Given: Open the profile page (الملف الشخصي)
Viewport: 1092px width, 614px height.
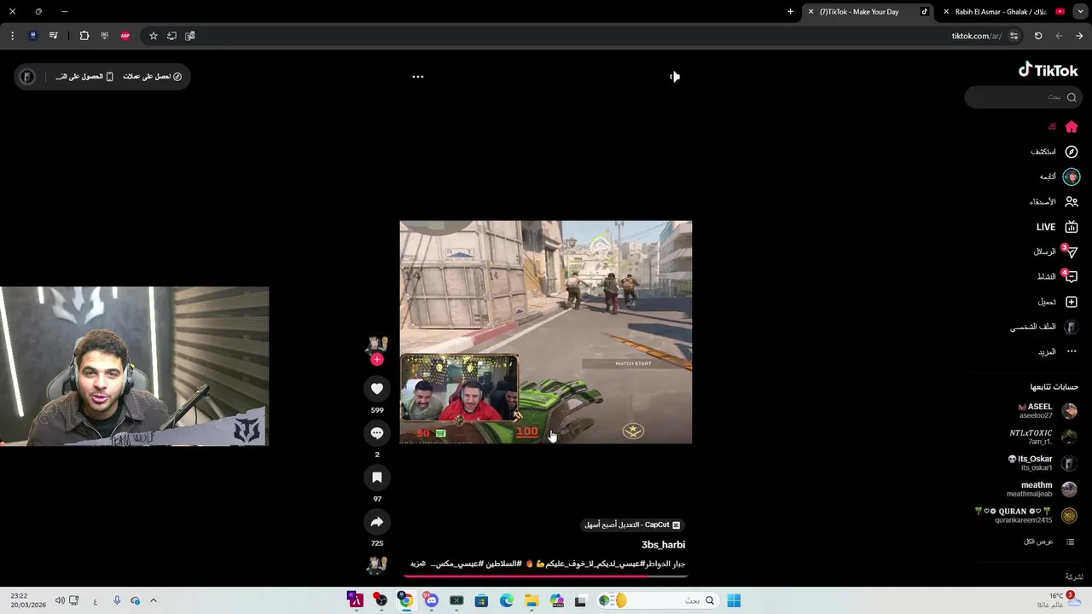Looking at the screenshot, I should tap(1044, 327).
